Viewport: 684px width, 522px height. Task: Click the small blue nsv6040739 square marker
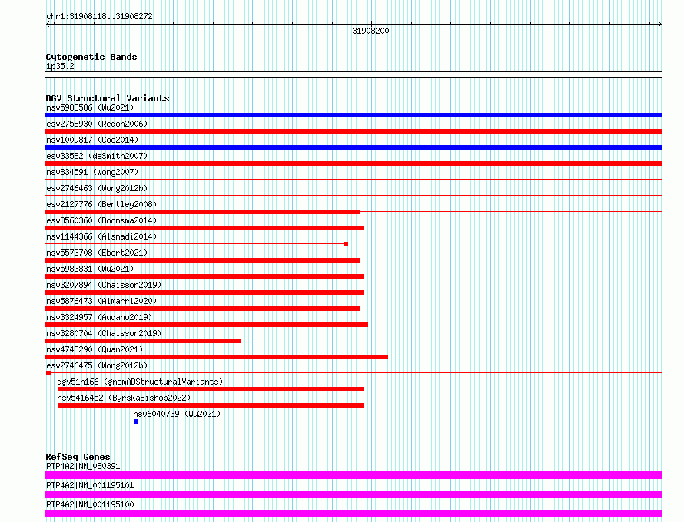coord(136,421)
